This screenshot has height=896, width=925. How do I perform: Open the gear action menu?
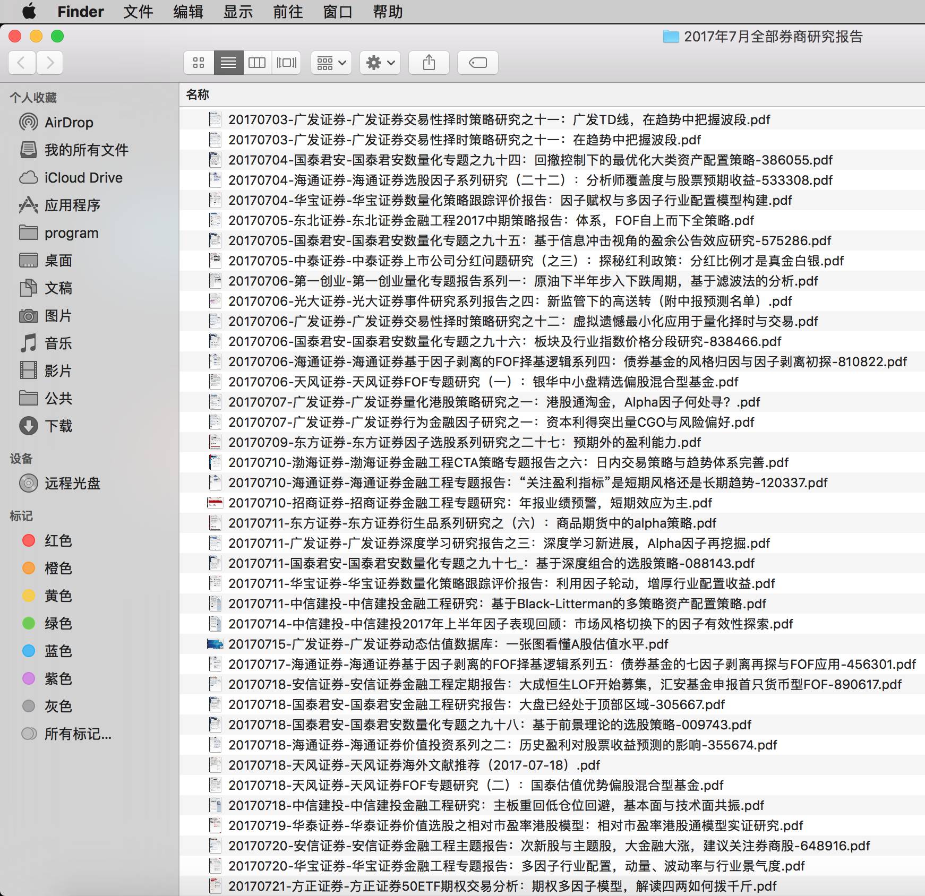pyautogui.click(x=380, y=63)
